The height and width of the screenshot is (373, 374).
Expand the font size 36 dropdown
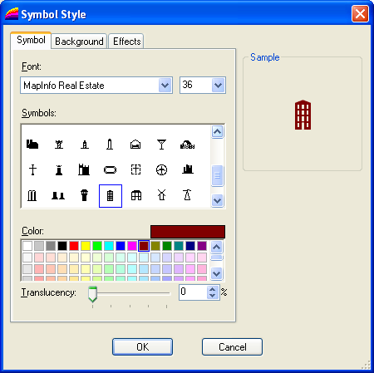(x=218, y=86)
